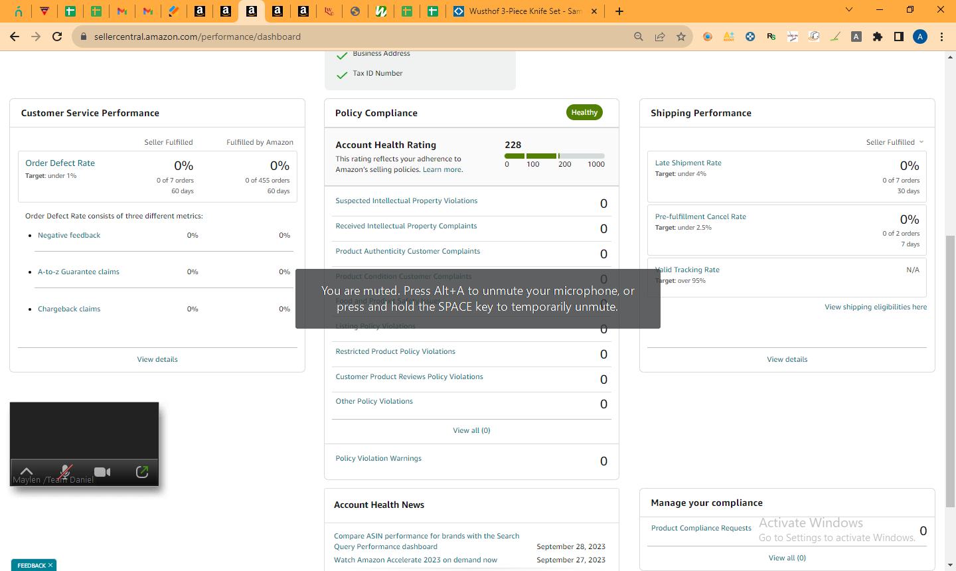Viewport: 956px width, 571px height.
Task: Reload the page
Action: pyautogui.click(x=57, y=37)
